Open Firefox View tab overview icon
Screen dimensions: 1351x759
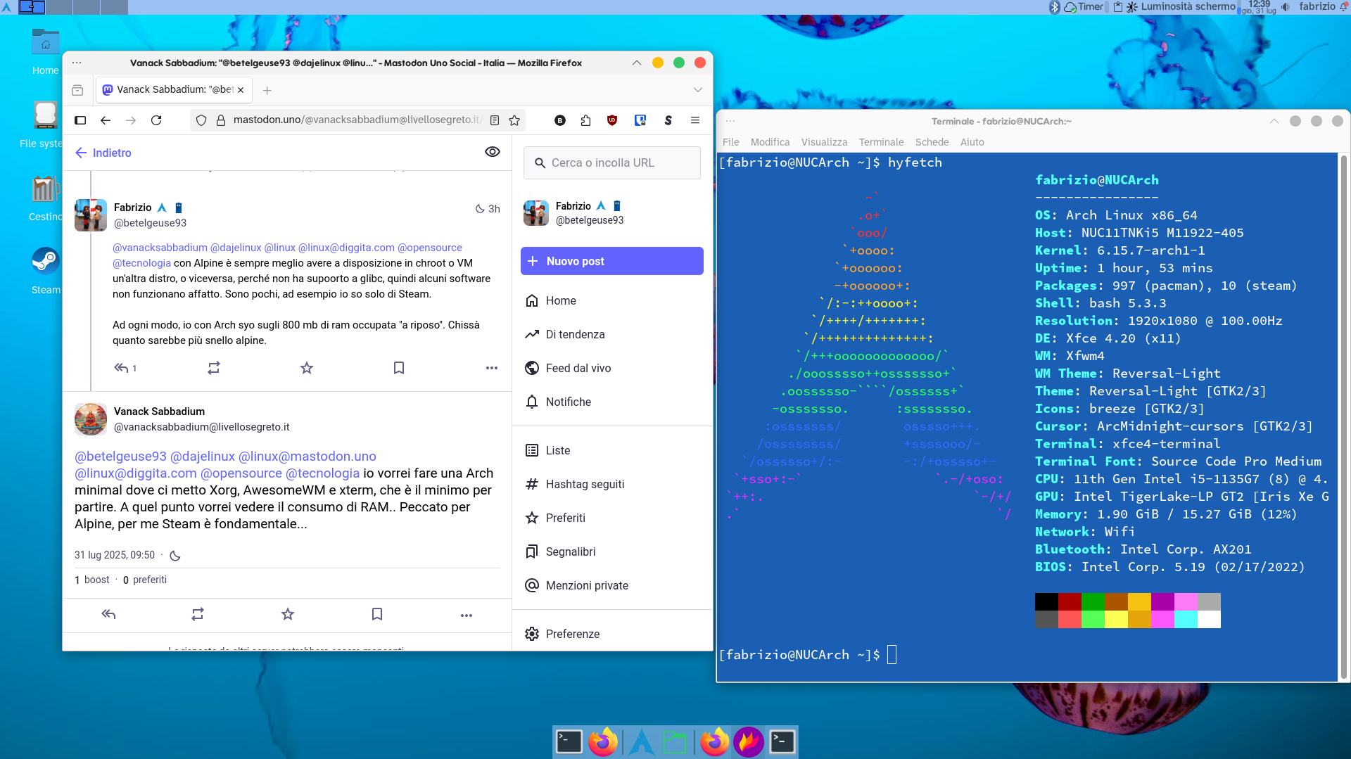(77, 90)
